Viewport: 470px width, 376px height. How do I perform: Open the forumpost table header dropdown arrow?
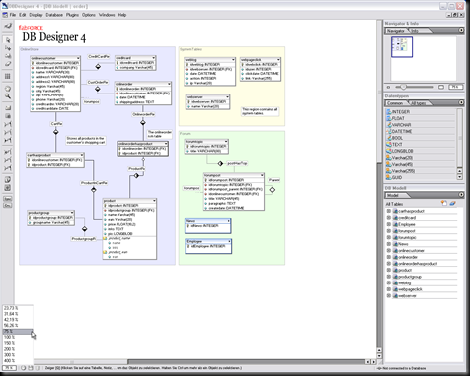(x=262, y=175)
